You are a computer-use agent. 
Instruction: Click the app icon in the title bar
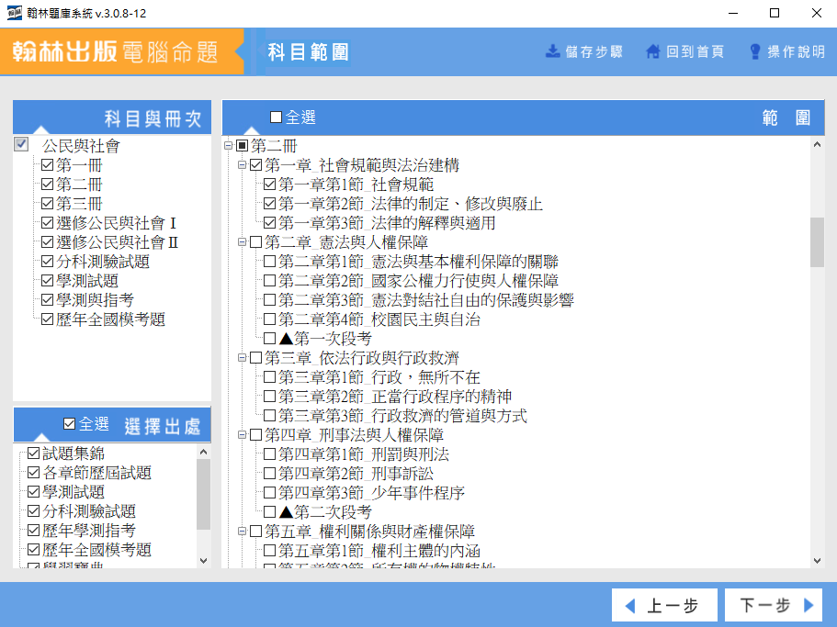(15, 13)
